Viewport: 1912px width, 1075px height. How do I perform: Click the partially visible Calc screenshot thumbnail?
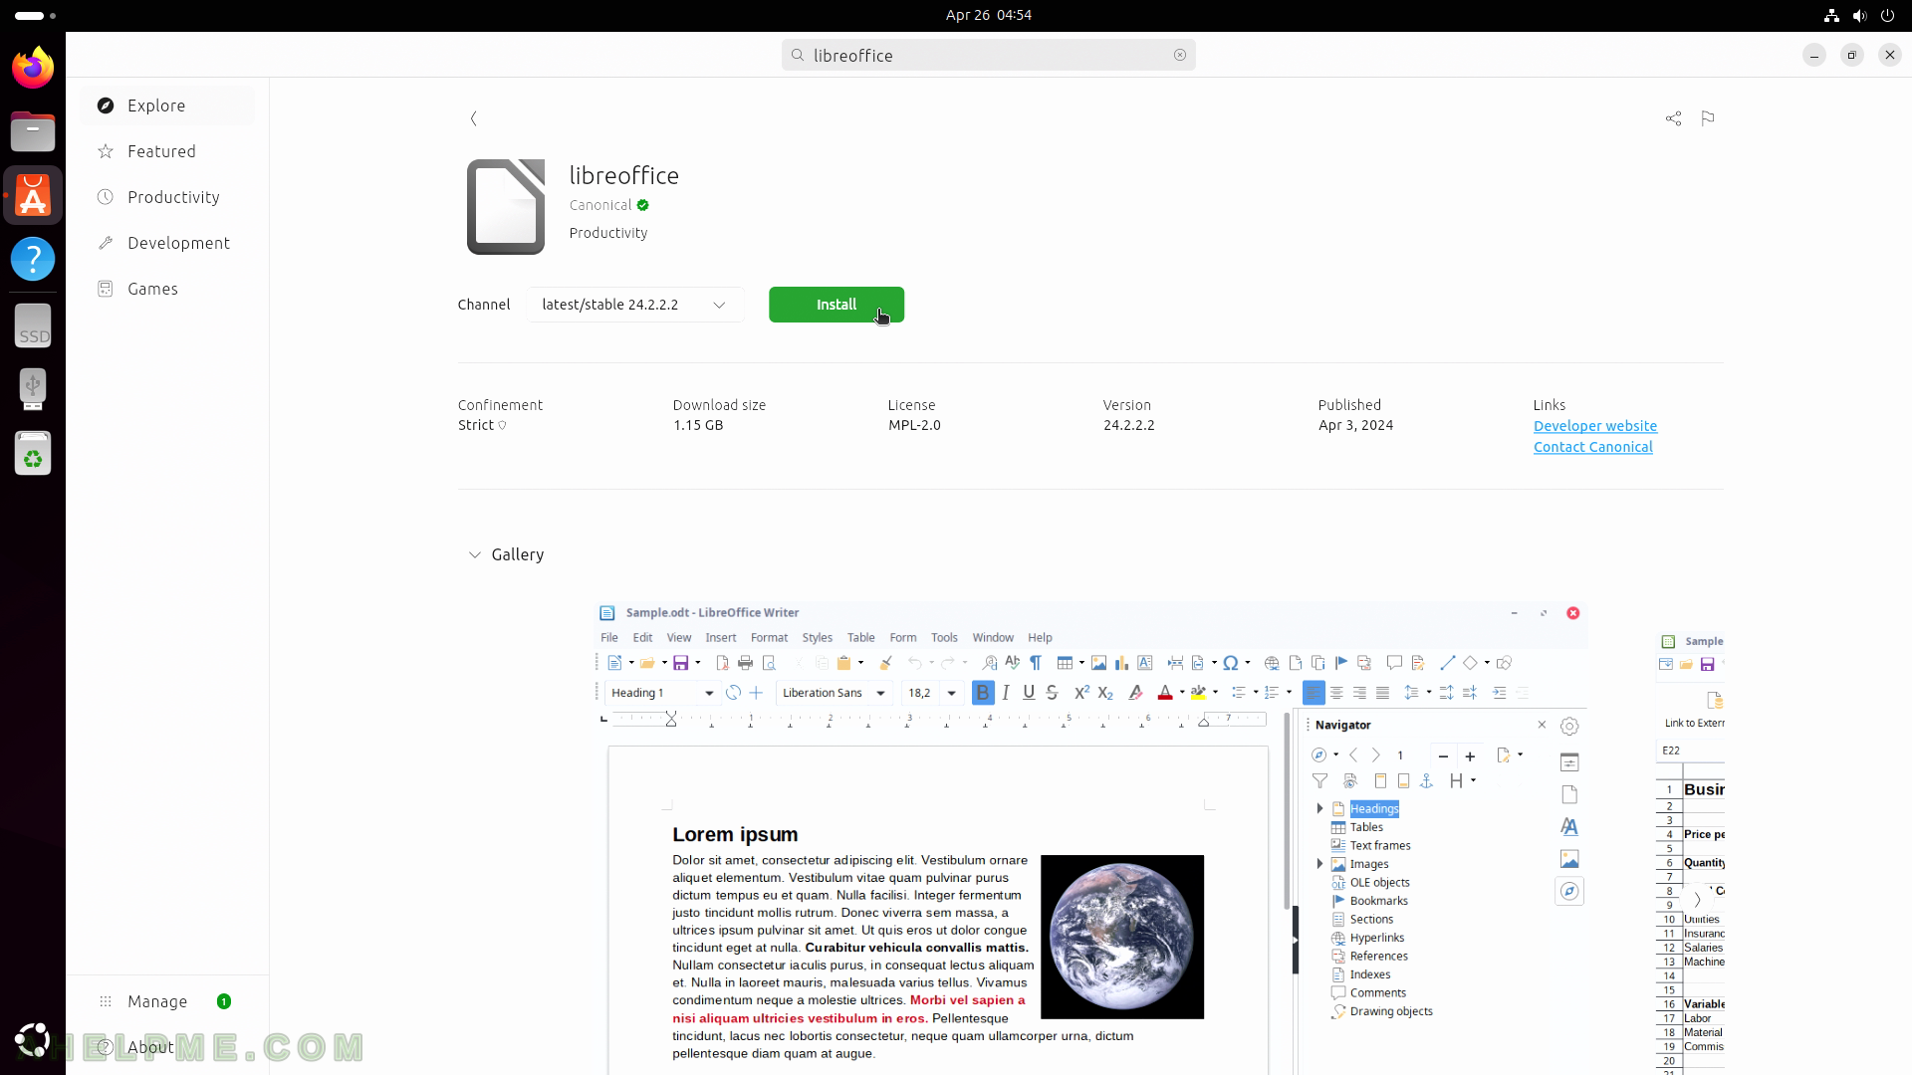[x=1690, y=851]
